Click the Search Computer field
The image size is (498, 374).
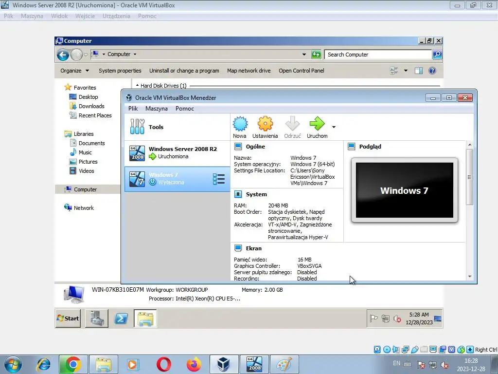tap(378, 55)
